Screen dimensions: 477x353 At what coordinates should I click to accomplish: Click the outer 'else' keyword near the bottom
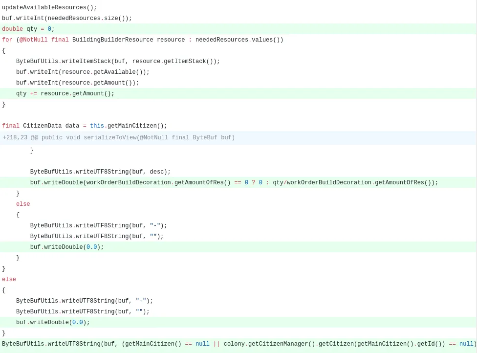9,279
